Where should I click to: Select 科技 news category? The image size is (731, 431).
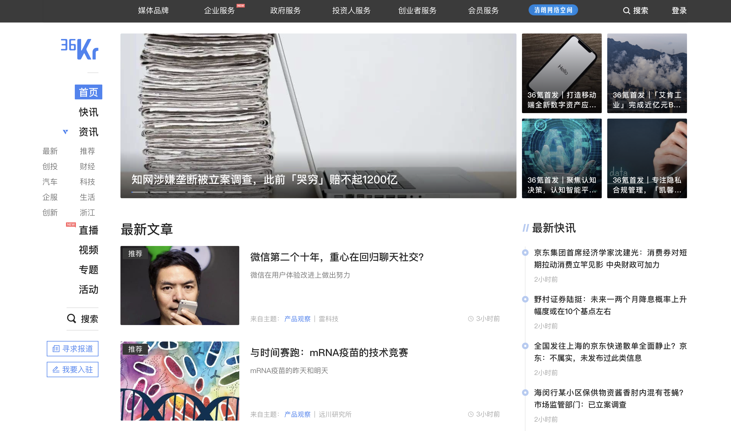point(87,182)
